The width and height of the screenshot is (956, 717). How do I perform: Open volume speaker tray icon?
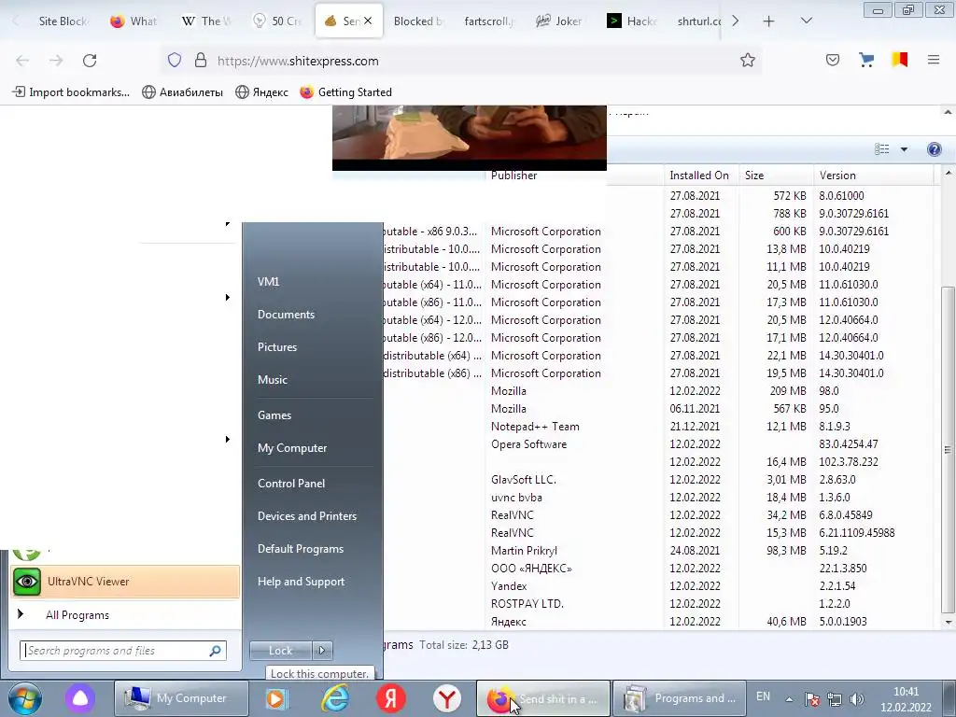[x=857, y=698]
